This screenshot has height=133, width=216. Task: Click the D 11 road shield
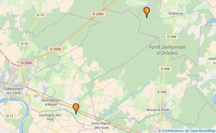point(10,116)
